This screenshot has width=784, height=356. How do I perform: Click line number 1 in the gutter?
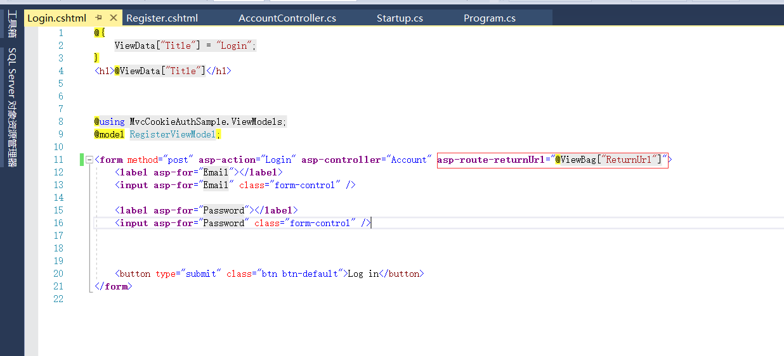tap(61, 33)
